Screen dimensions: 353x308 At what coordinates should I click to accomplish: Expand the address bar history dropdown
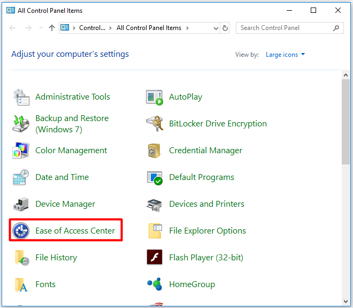coord(216,28)
